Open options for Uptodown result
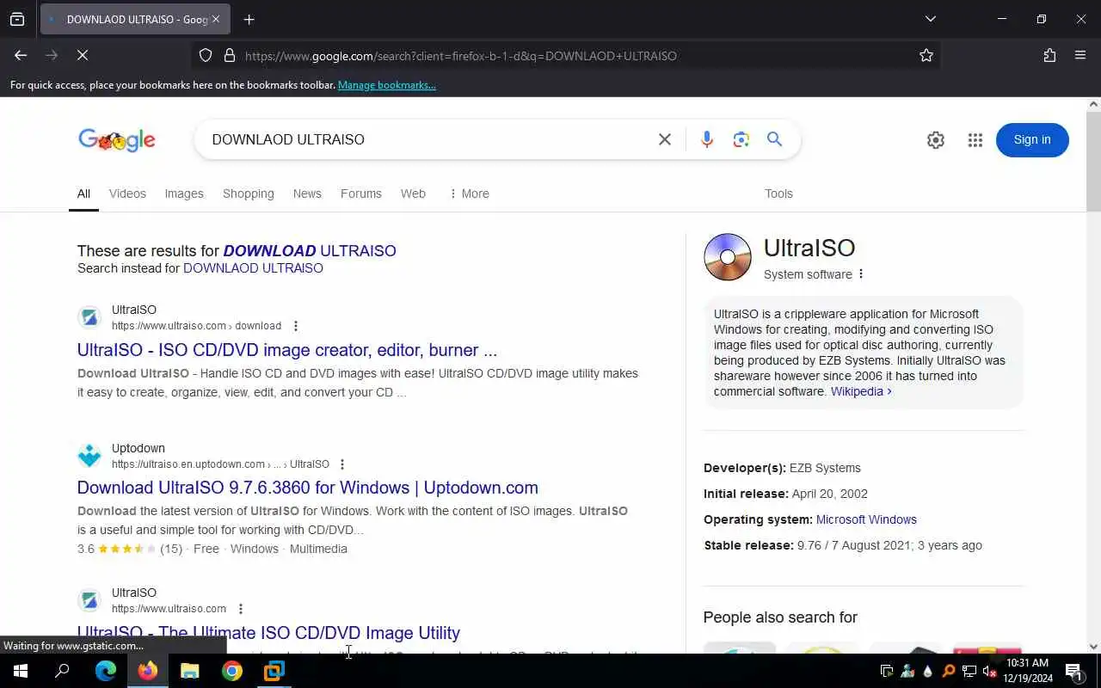1101x688 pixels. (x=342, y=464)
